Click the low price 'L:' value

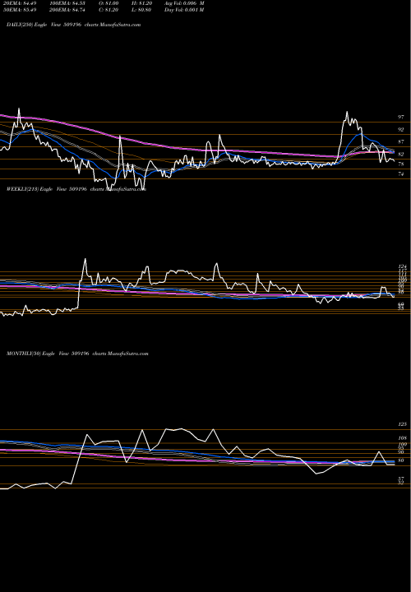coord(142,10)
